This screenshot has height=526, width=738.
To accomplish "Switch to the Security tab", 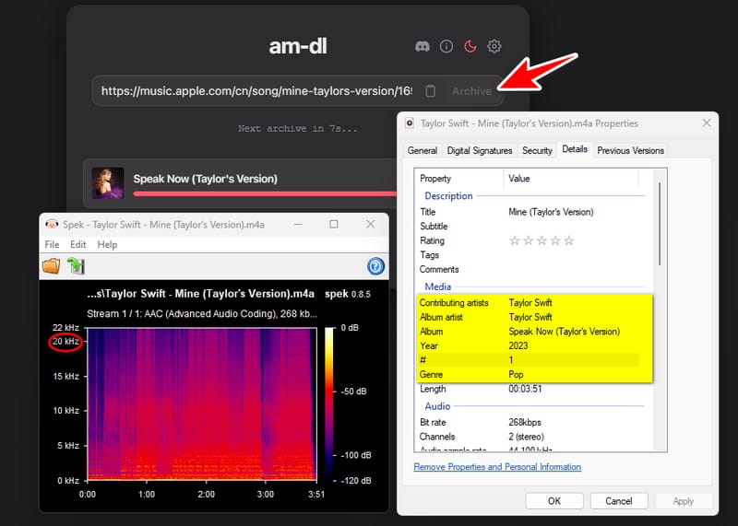I will [x=537, y=150].
